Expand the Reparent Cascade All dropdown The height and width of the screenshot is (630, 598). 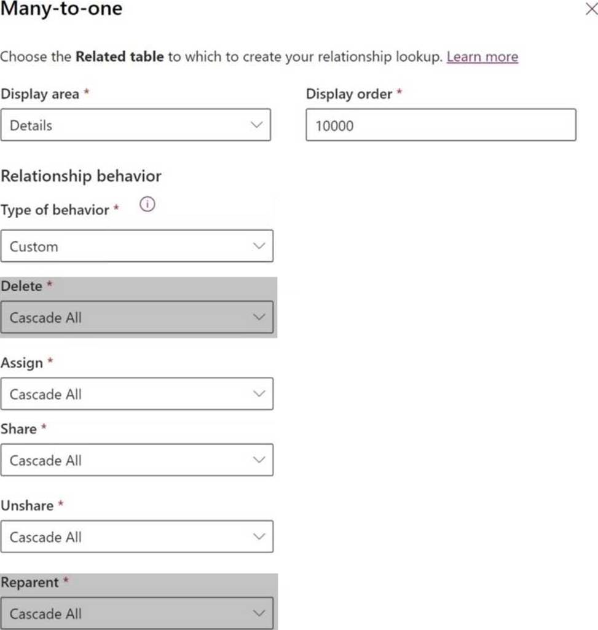tap(137, 613)
